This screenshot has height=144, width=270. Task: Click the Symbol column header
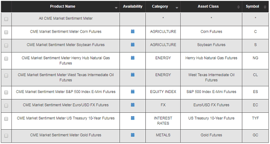tap(252, 6)
